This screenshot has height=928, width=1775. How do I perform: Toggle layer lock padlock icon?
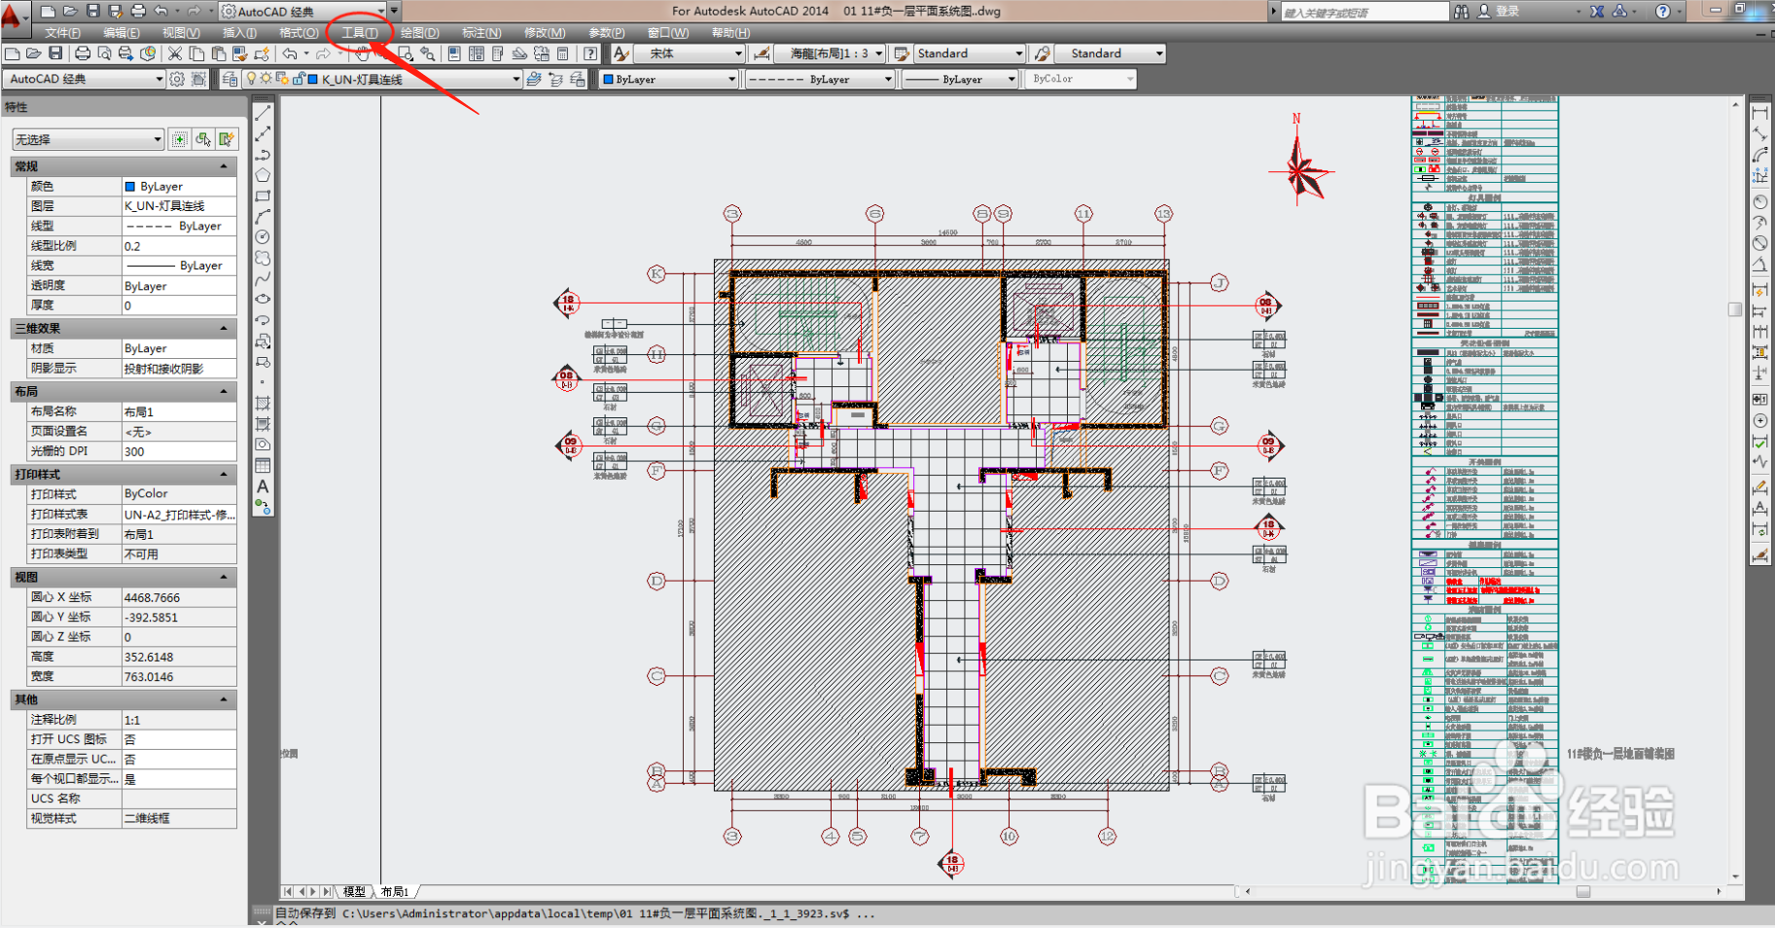point(299,79)
